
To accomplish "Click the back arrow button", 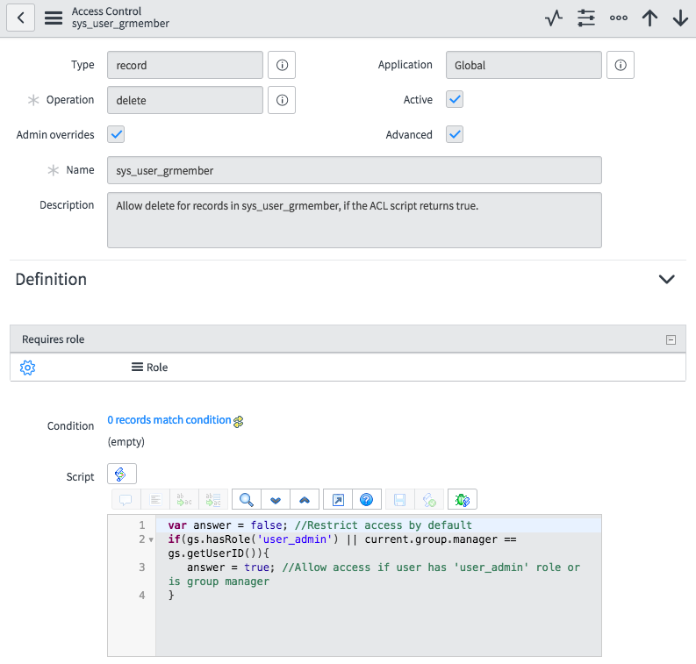I will coord(20,18).
